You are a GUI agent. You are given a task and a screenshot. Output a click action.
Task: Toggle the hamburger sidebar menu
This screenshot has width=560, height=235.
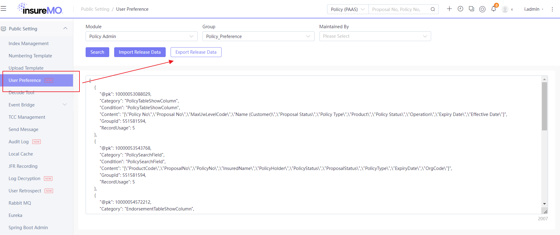3,9
